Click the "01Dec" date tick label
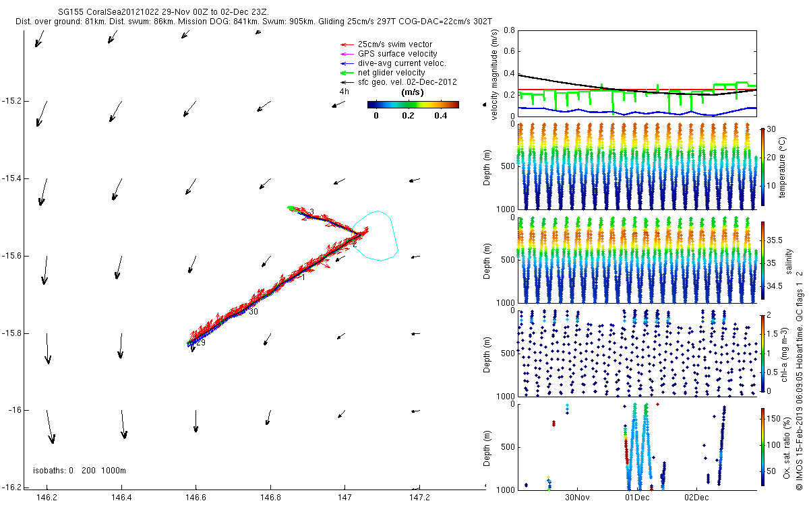This screenshot has height=505, width=809. [x=637, y=498]
